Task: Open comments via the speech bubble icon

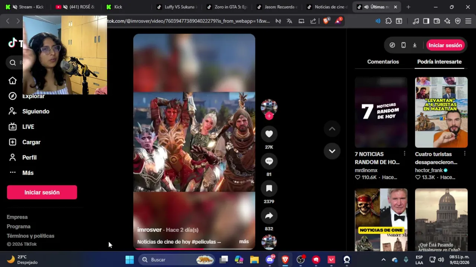Action: [269, 161]
